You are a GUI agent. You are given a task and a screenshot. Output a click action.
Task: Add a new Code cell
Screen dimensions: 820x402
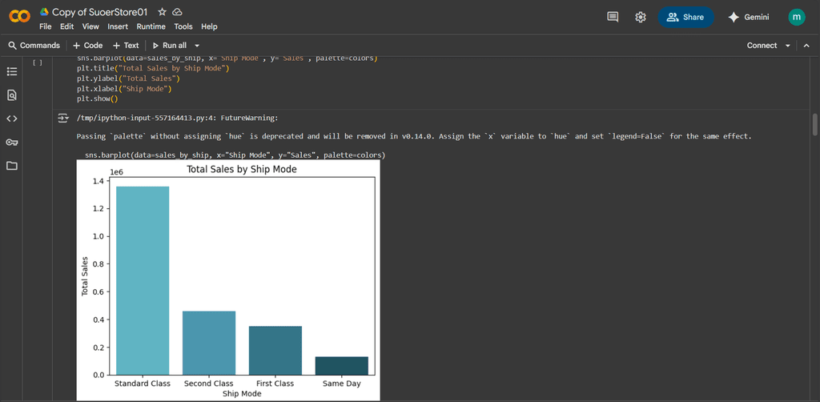87,46
